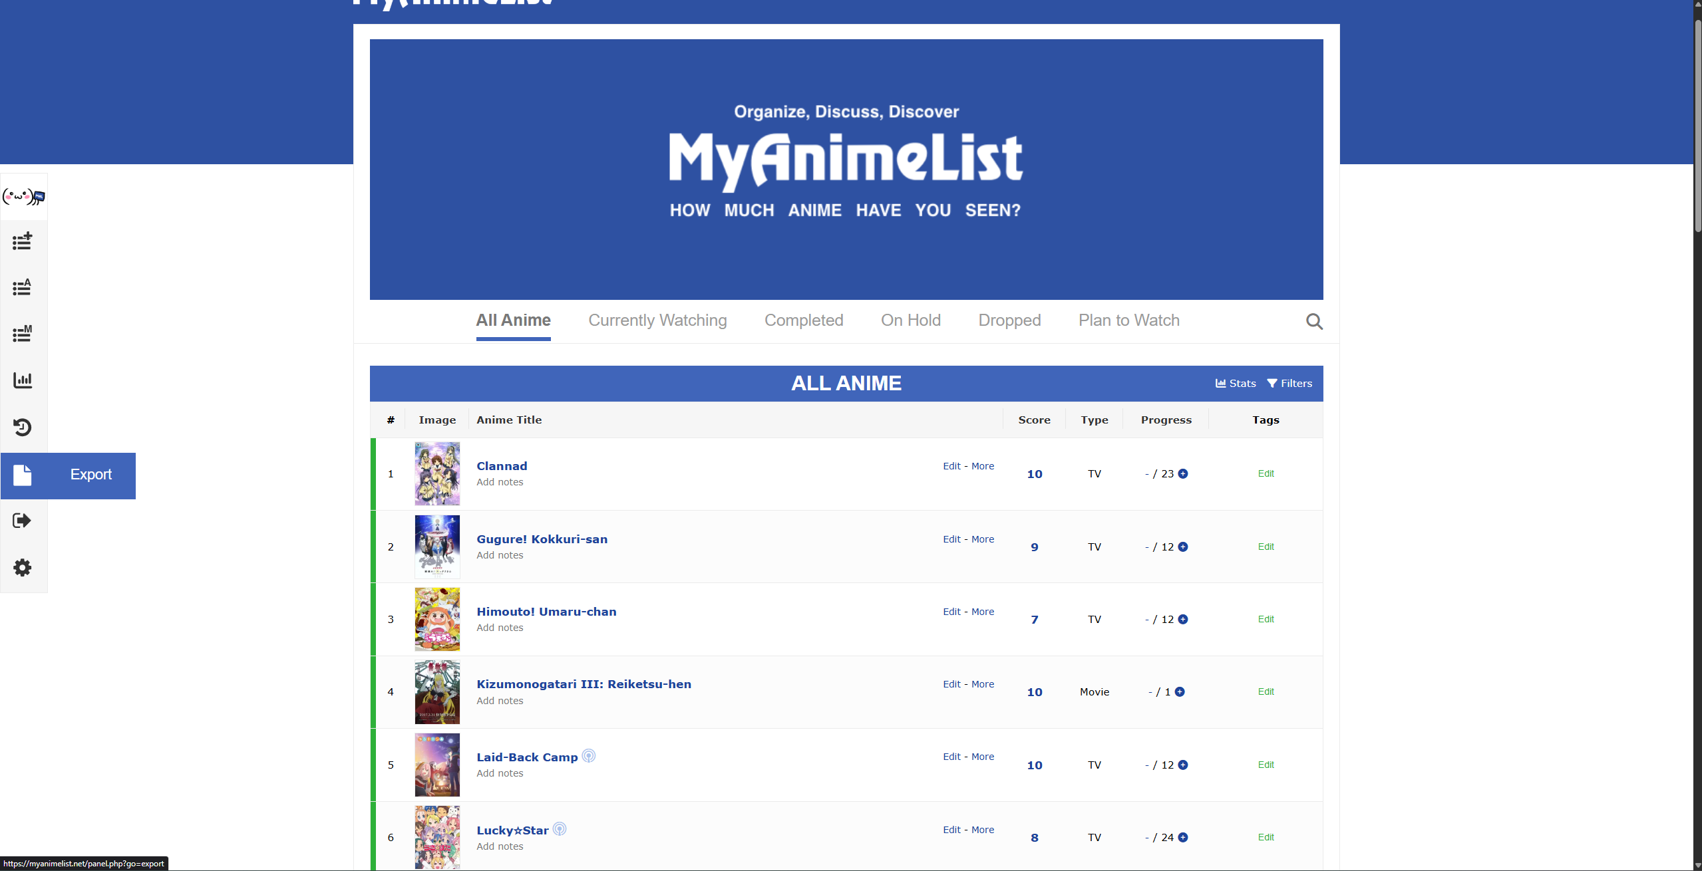Click the search magnifier icon
The image size is (1702, 871).
tap(1313, 321)
